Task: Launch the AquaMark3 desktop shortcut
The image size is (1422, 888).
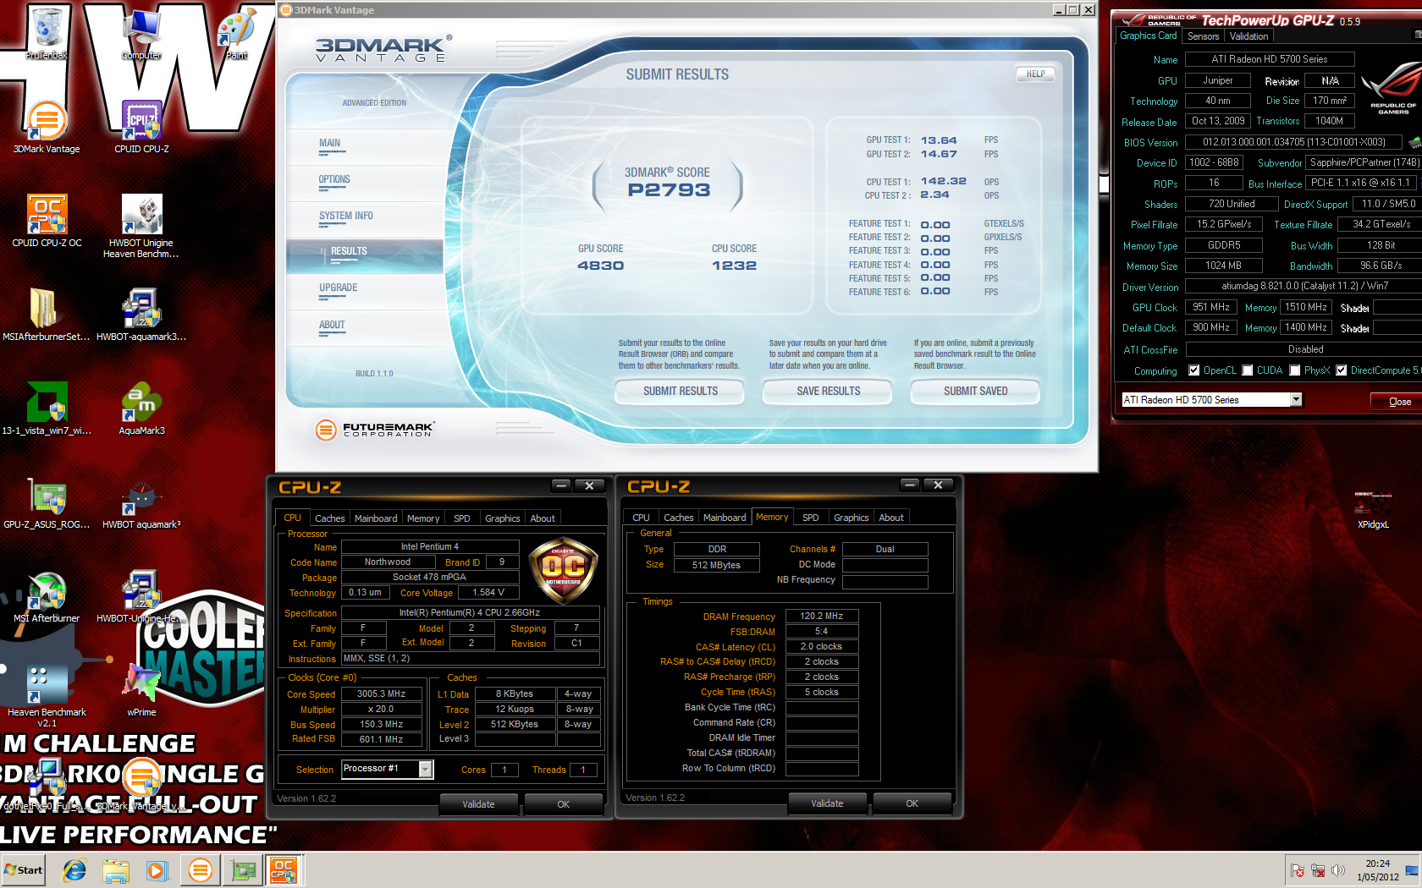Action: click(141, 408)
